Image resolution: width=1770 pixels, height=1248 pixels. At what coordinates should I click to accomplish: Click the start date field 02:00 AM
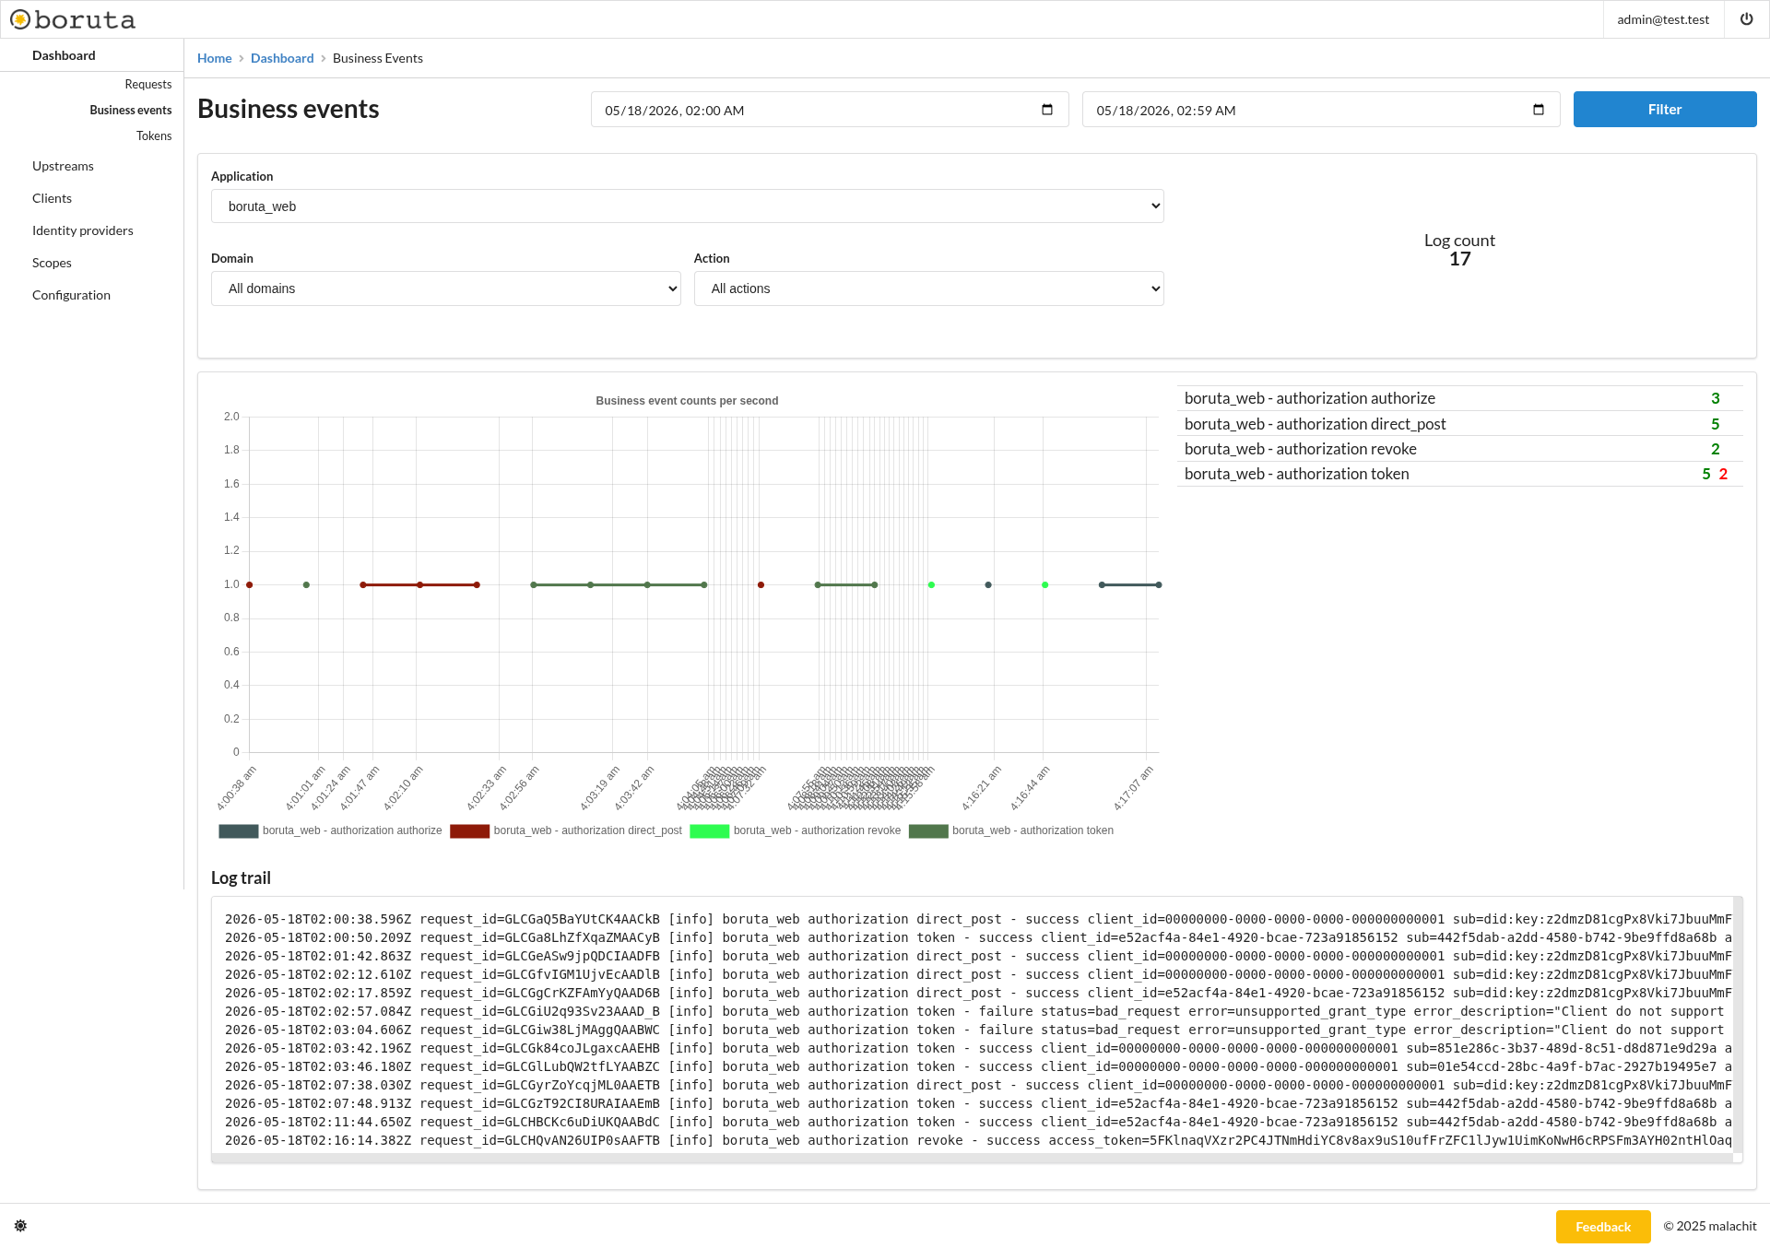[830, 110]
